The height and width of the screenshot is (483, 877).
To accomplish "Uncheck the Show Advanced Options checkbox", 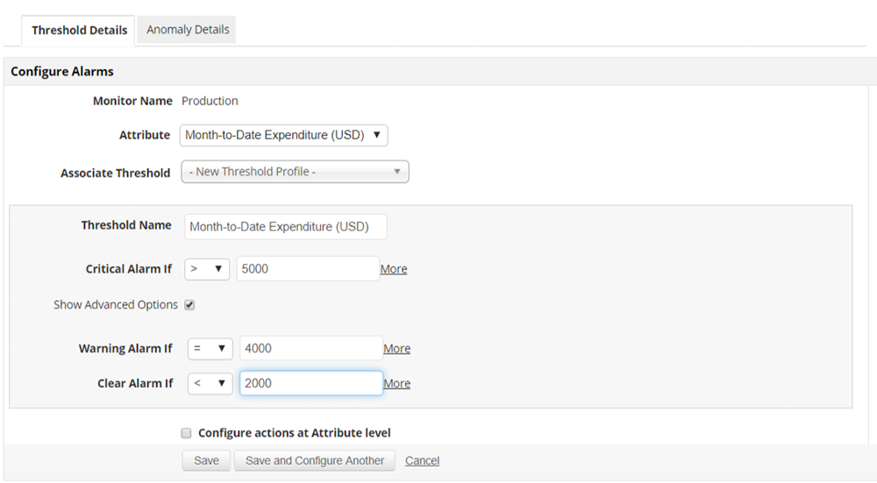I will pos(189,305).
